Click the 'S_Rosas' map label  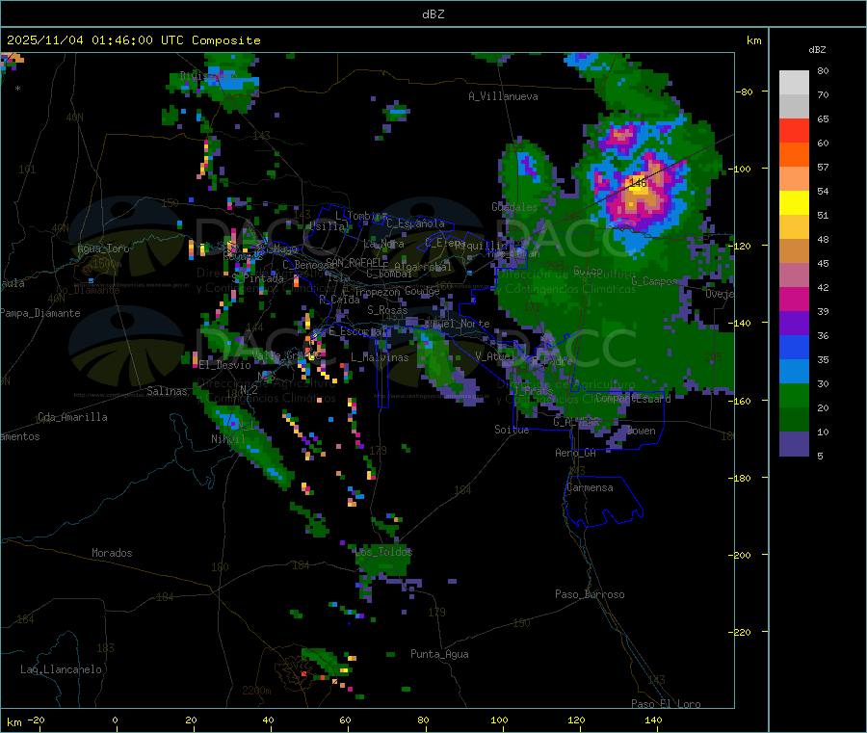coord(387,310)
